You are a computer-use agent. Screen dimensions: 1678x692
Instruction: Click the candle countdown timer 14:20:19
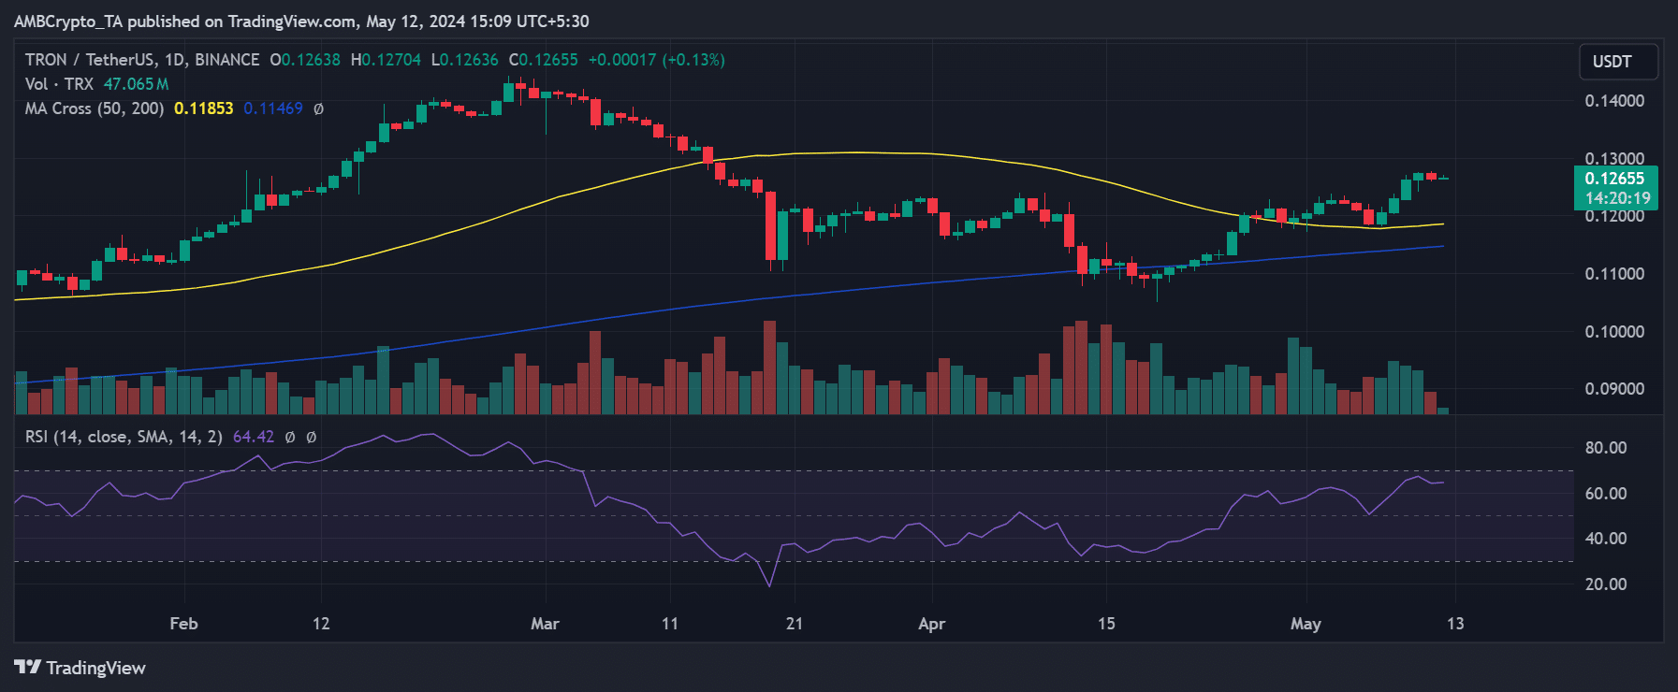[1617, 198]
